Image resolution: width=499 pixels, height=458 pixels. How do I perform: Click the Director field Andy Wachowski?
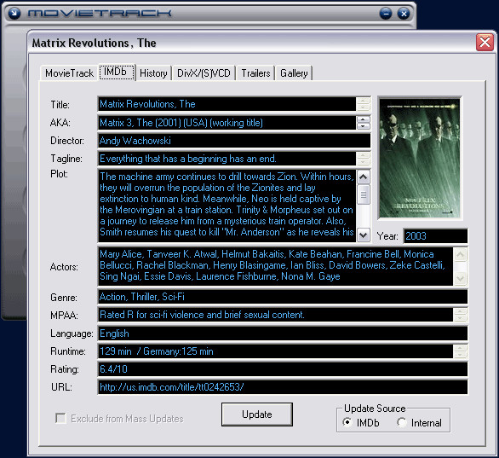point(234,141)
